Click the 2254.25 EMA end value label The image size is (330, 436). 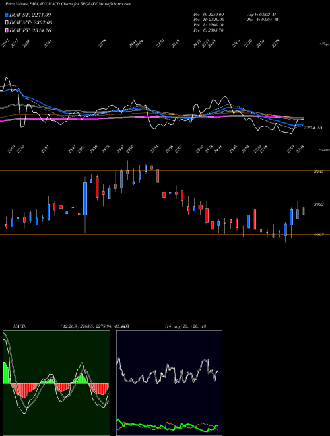[x=313, y=128]
